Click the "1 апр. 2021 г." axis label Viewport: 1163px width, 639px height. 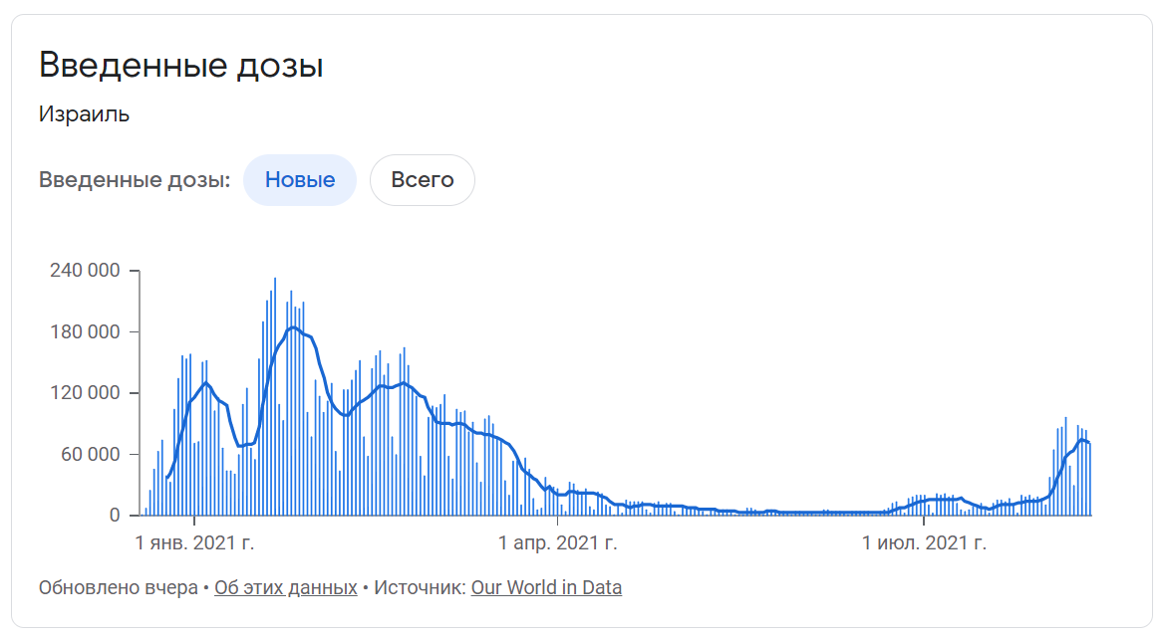coord(557,542)
